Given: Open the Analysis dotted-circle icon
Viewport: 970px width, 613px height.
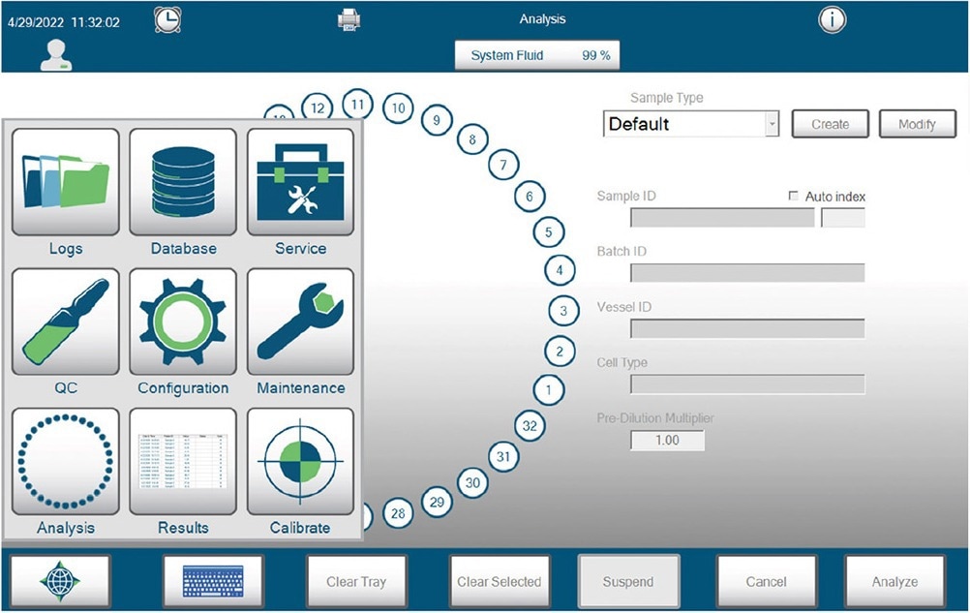Looking at the screenshot, I should point(65,463).
